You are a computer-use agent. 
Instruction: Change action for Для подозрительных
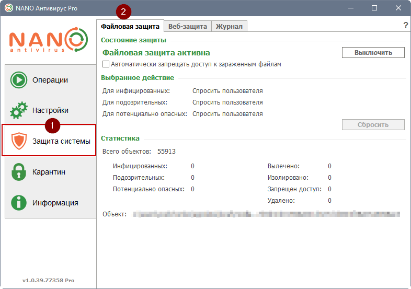point(227,102)
